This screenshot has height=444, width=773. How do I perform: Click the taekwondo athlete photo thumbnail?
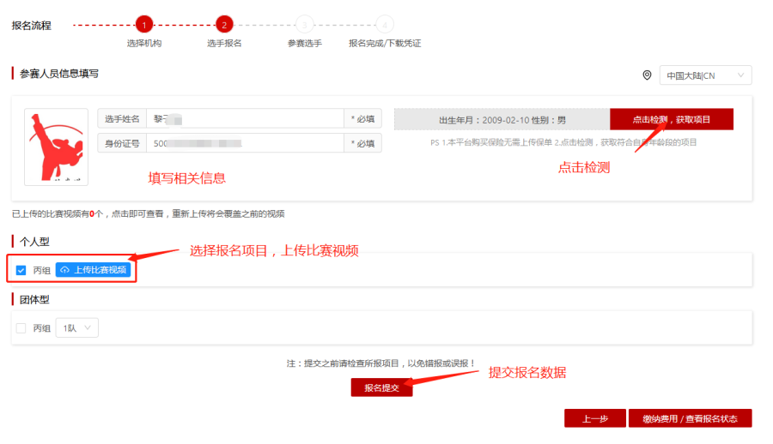pos(56,147)
